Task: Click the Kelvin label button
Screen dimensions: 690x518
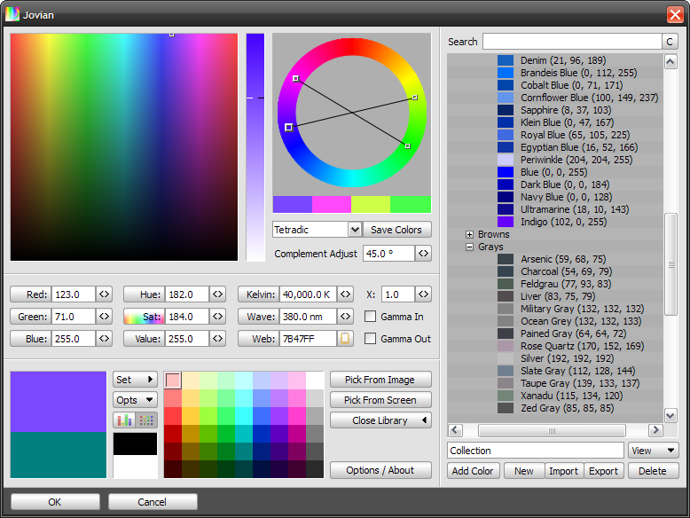Action: tap(259, 294)
